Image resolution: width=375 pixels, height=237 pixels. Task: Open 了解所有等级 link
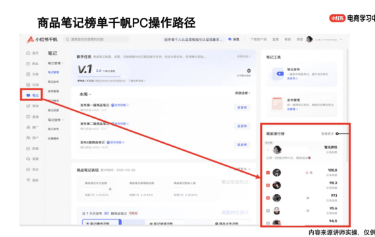pos(137,81)
